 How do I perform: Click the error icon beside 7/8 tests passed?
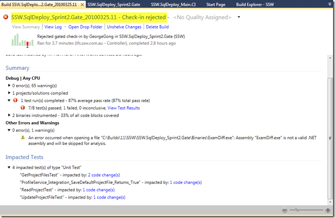23,108
